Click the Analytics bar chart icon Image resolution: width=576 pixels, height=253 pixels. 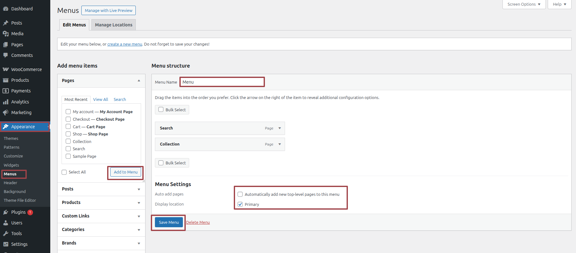[x=6, y=102]
